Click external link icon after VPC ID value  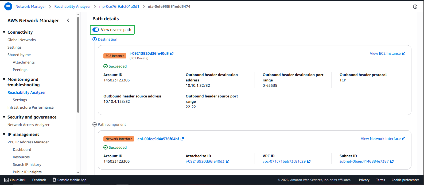[309, 161]
